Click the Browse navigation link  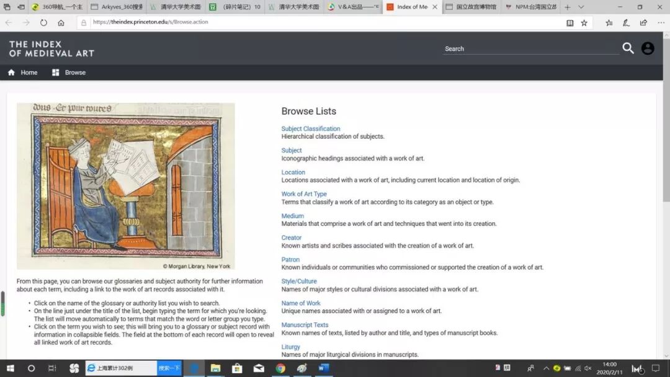point(75,73)
